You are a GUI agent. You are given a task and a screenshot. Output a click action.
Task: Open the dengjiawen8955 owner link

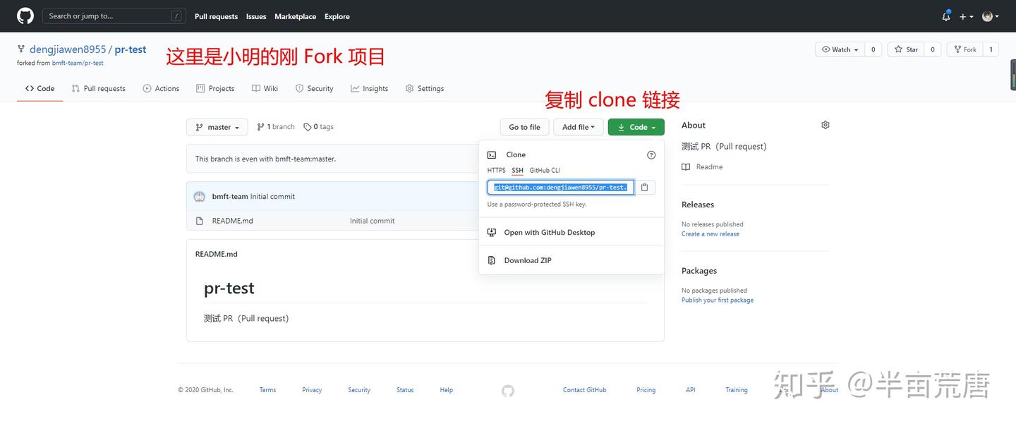coord(68,49)
